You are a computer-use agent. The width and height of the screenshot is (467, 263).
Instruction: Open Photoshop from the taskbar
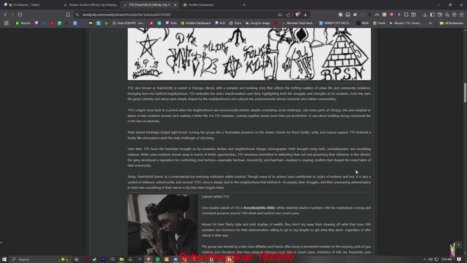pos(112,259)
